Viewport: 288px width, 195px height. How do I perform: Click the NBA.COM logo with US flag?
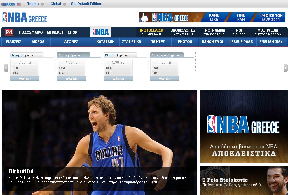tap(11, 4)
